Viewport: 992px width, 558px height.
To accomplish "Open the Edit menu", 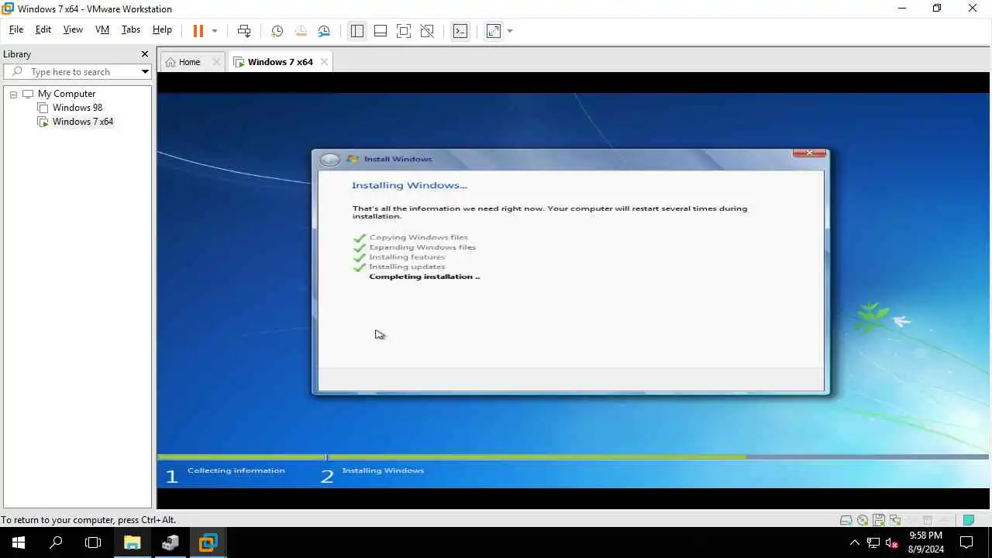I will tap(43, 29).
